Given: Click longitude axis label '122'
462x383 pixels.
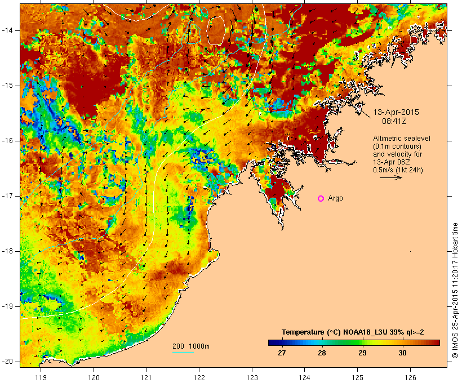Looking at the screenshot, I should 199,377.
